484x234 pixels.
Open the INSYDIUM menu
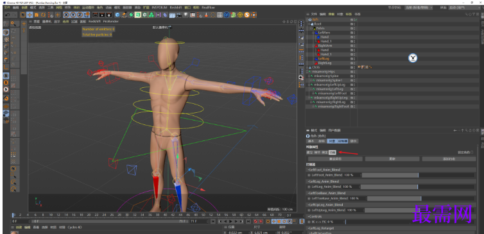[160, 8]
